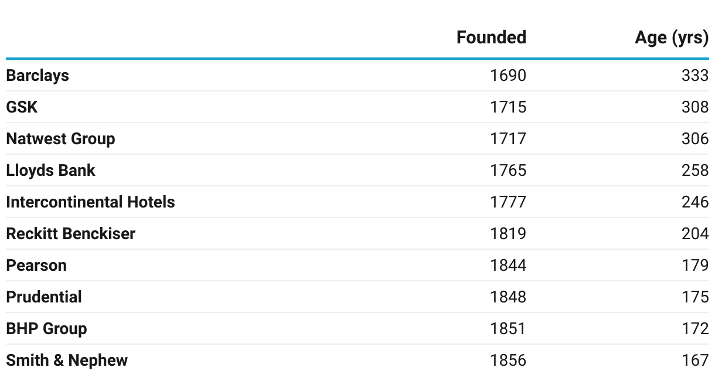Viewport: 715px width, 381px height.
Task: Select the Reckitt Benckiser row name
Action: click(70, 234)
